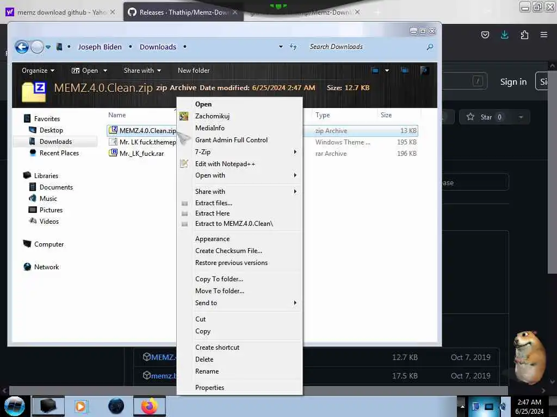Open the Share with toolbar dropdown
Image resolution: width=557 pixels, height=417 pixels.
tap(142, 71)
